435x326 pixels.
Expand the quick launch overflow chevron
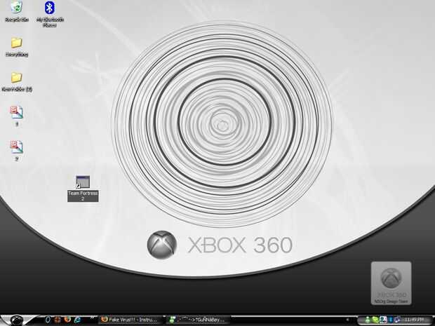[92, 318]
